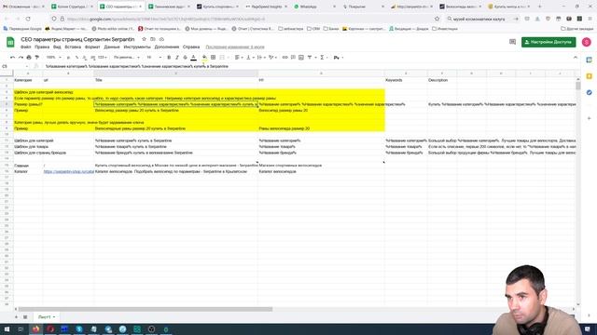Open the functions sigma dropdown
597x335 pixels.
(324, 58)
